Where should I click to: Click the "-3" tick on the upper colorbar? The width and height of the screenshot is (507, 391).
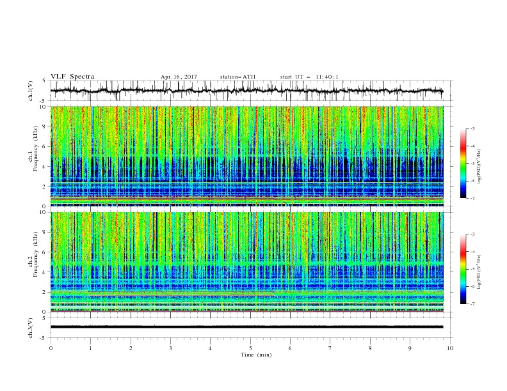tap(472, 128)
